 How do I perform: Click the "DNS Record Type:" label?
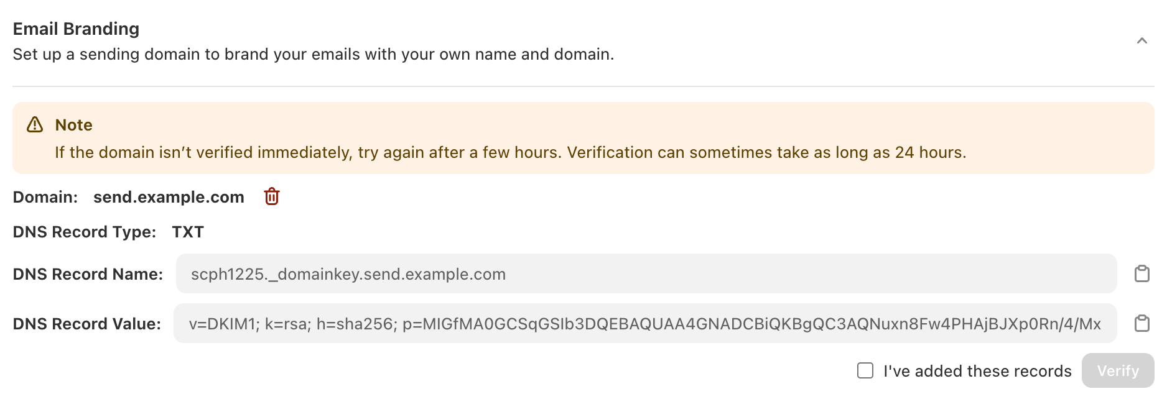point(85,232)
